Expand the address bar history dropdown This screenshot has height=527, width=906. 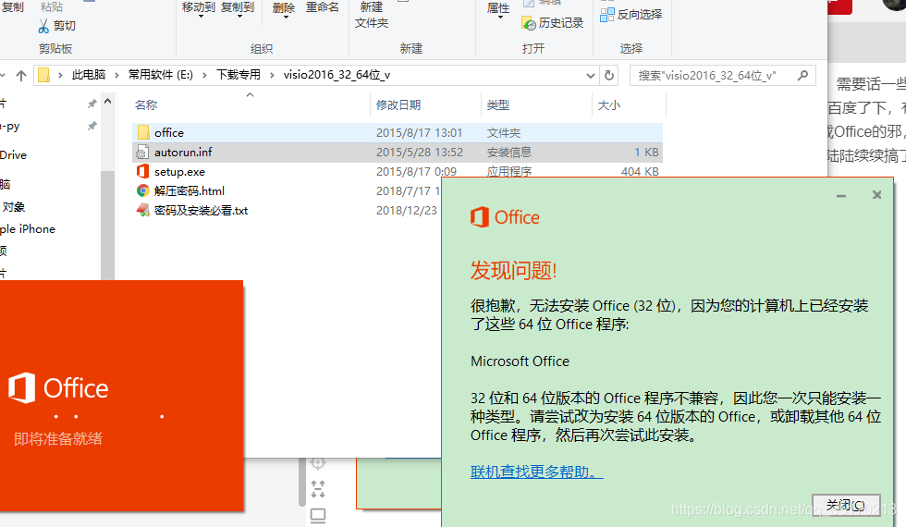pyautogui.click(x=590, y=75)
